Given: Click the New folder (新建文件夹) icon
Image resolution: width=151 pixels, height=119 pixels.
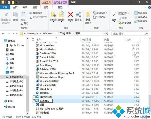Looking at the screenshot, I should coord(88,15).
